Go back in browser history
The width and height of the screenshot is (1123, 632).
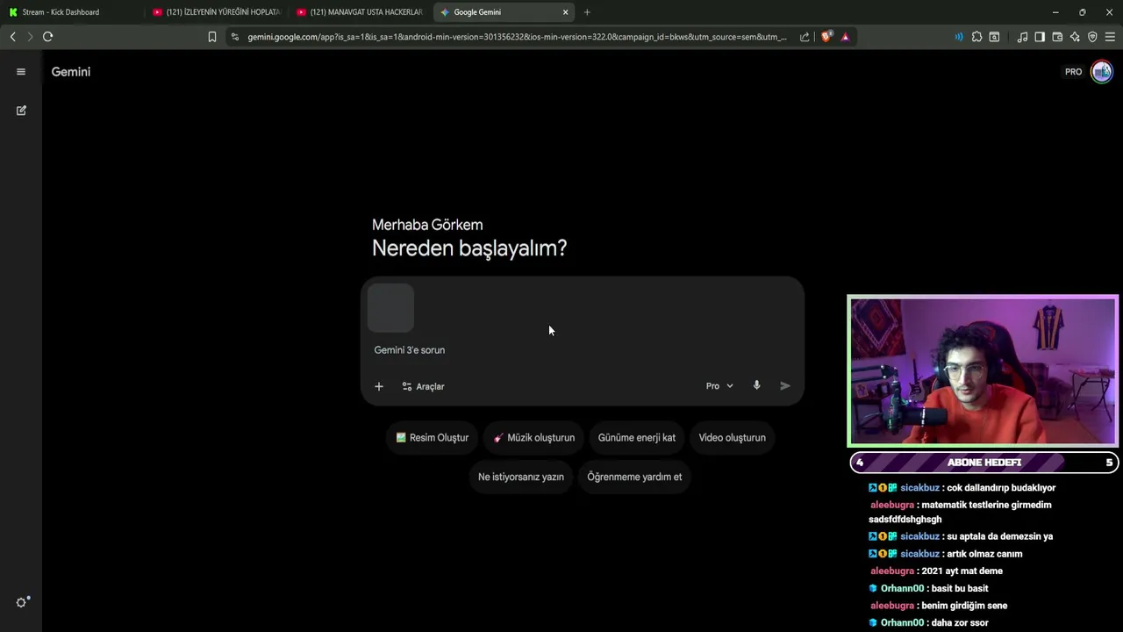(12, 37)
